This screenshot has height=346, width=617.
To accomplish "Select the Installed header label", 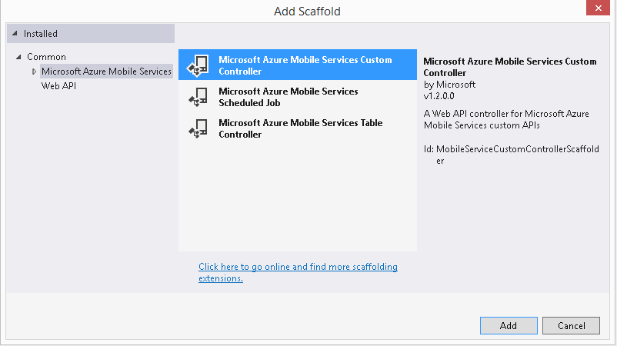I will click(41, 33).
